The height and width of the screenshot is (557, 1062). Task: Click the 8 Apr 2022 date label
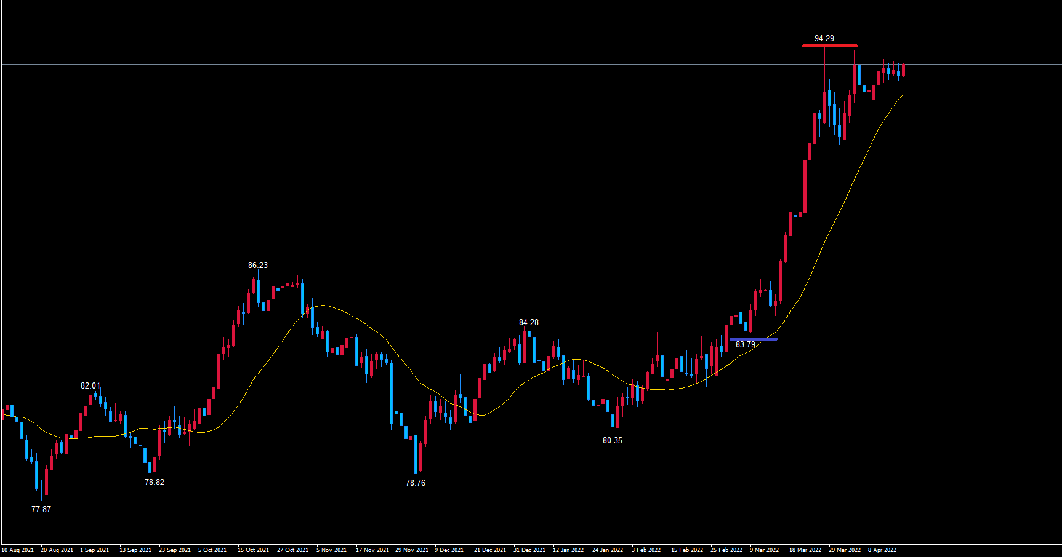pyautogui.click(x=882, y=550)
